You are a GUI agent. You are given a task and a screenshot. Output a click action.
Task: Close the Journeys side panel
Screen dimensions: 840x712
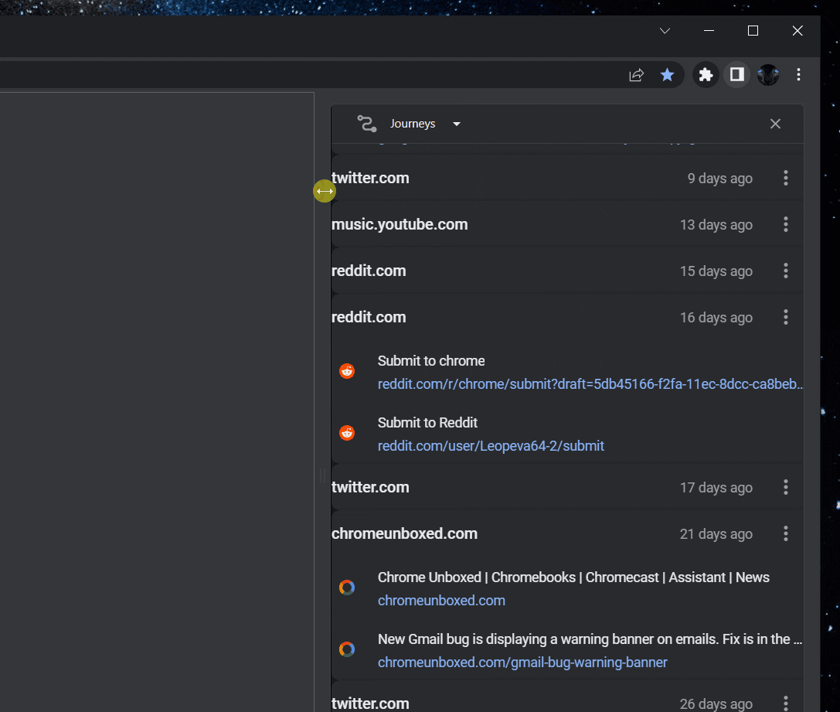point(775,123)
